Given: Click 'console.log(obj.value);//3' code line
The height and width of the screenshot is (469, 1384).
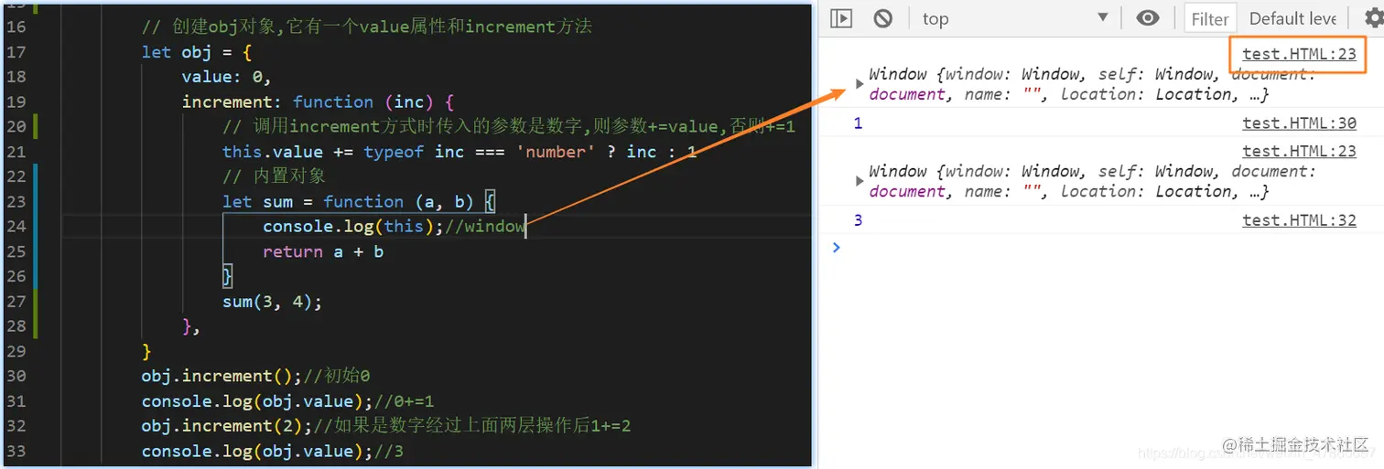Looking at the screenshot, I should tap(272, 451).
